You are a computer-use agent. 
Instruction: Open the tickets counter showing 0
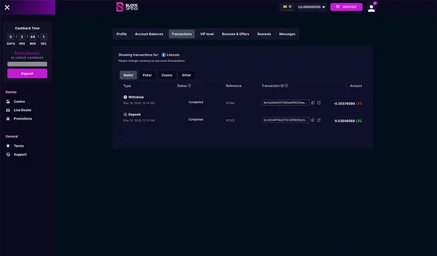(287, 7)
